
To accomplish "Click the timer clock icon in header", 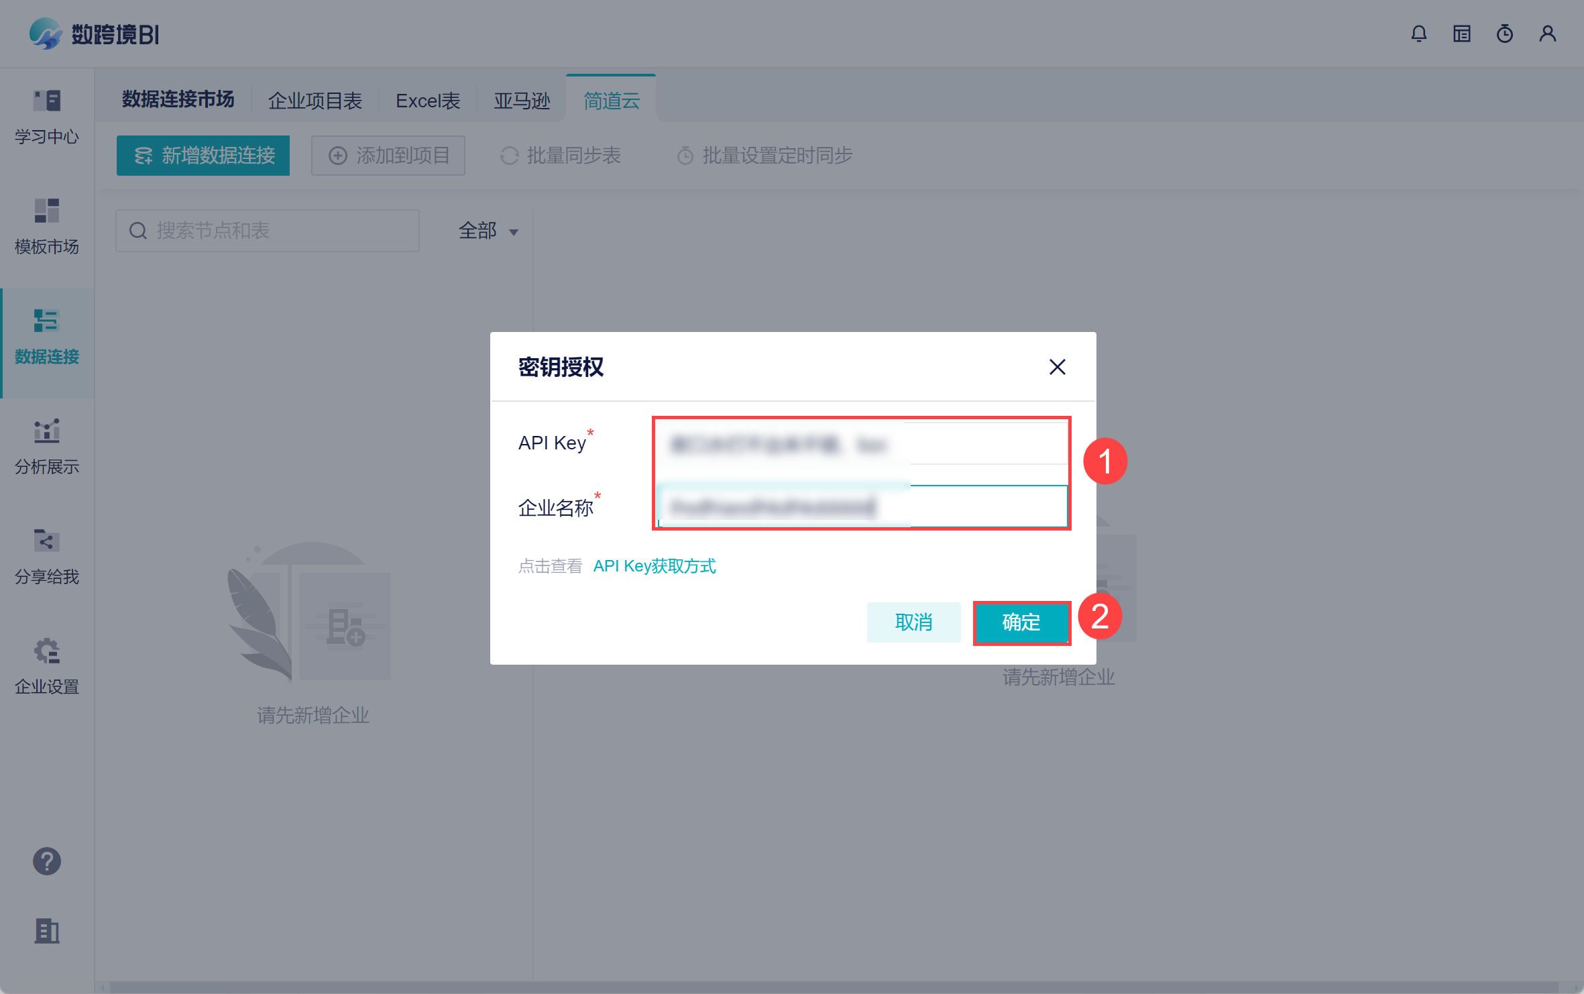I will pyautogui.click(x=1504, y=34).
